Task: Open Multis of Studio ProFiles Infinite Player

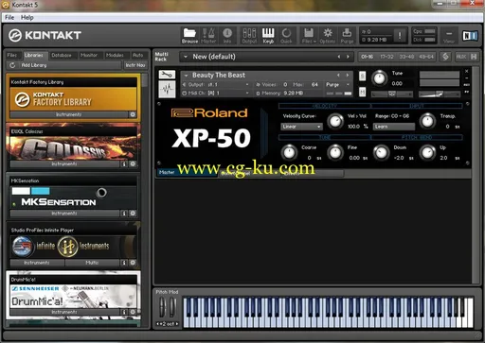Action: click(92, 263)
